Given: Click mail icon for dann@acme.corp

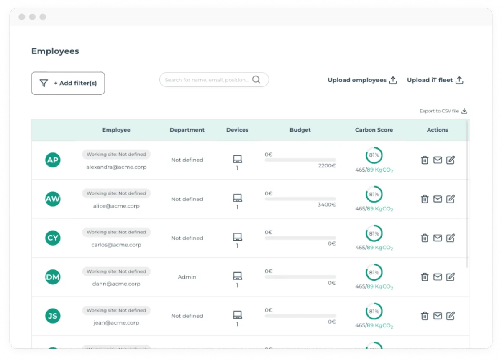Looking at the screenshot, I should 438,277.
